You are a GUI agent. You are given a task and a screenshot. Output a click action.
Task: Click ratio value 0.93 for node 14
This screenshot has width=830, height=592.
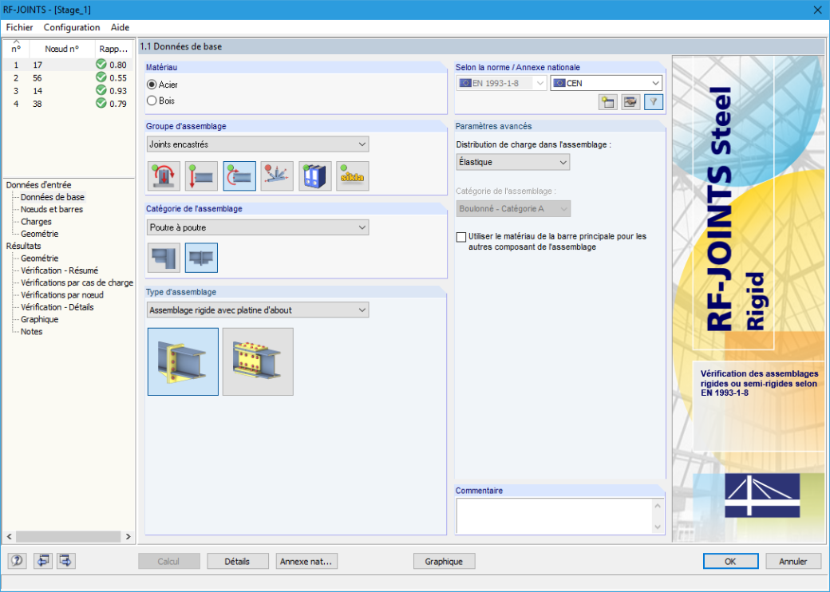118,90
